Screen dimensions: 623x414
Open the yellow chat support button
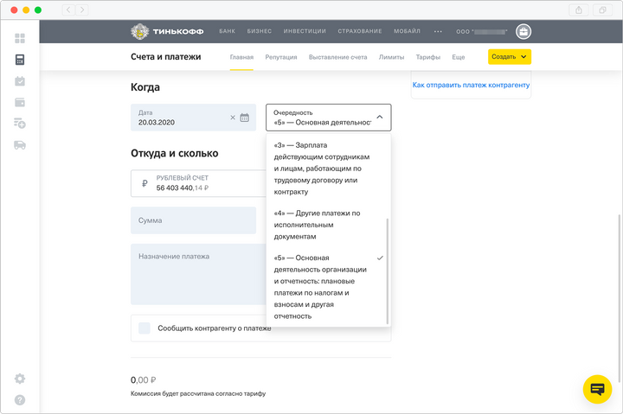point(597,390)
